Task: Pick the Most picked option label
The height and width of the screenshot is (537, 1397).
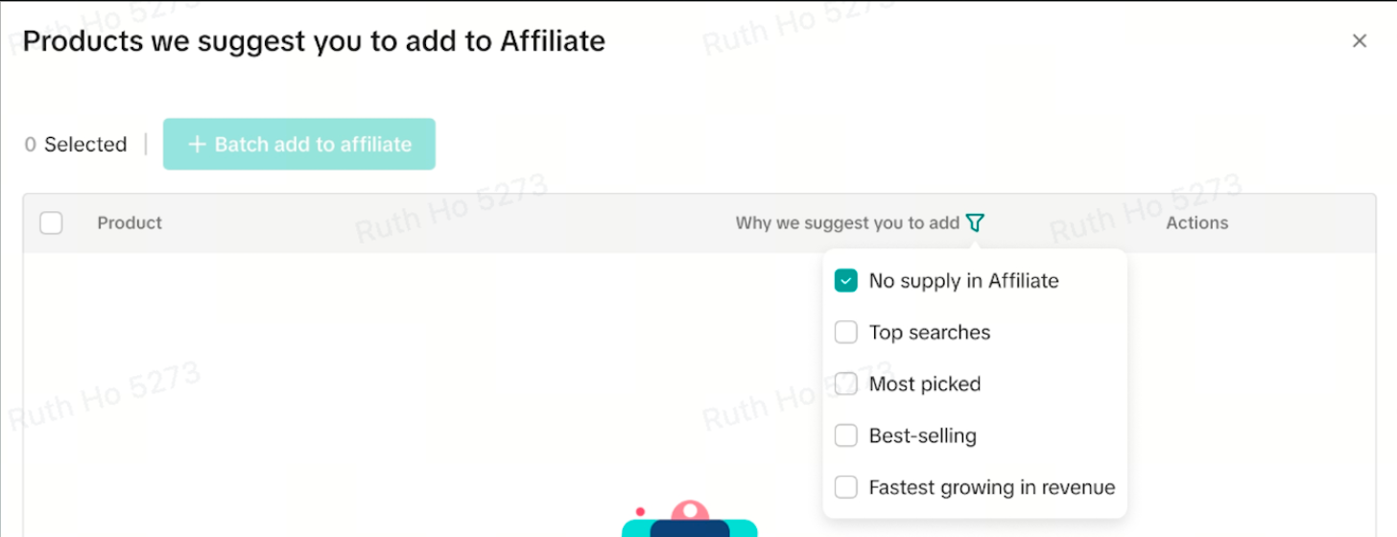Action: click(x=924, y=385)
